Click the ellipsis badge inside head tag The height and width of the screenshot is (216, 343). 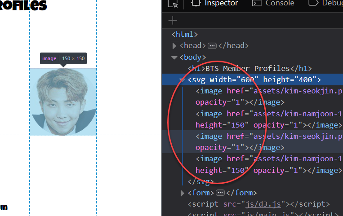[212, 46]
